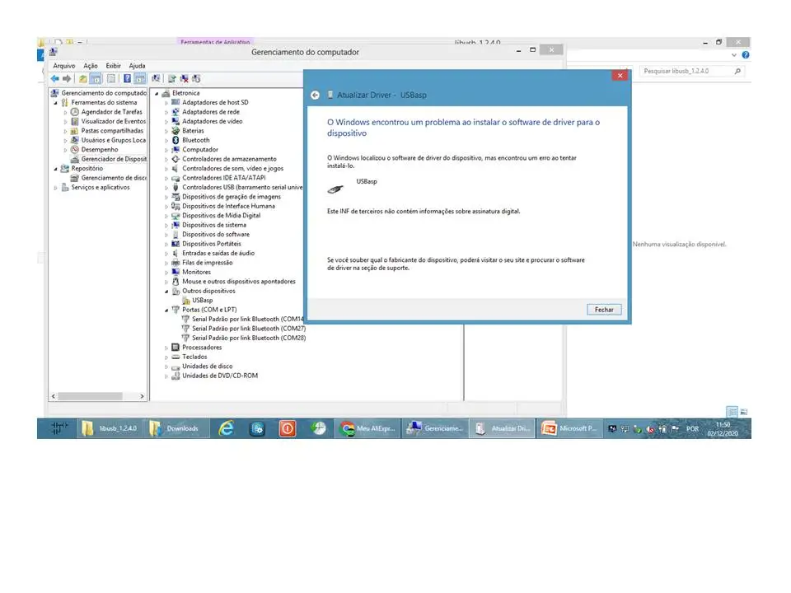Screen dimensions: 791x593
Task: Select the Computador category
Action: pyautogui.click(x=199, y=150)
